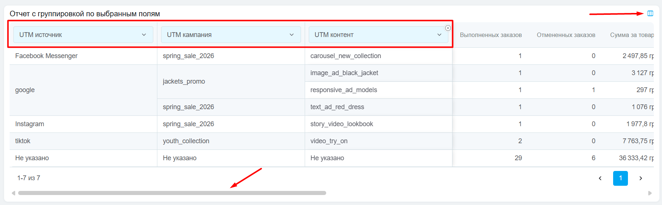Click the right scroll arrow of the table

(649, 193)
